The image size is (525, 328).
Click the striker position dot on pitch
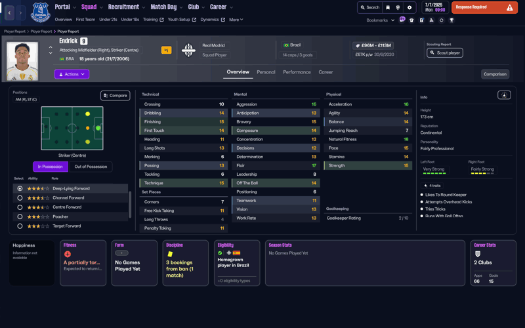[98, 128]
